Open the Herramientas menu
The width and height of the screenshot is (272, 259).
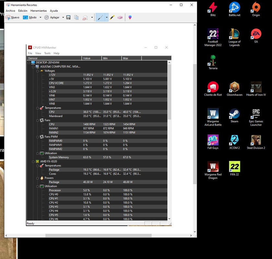pos(39,11)
